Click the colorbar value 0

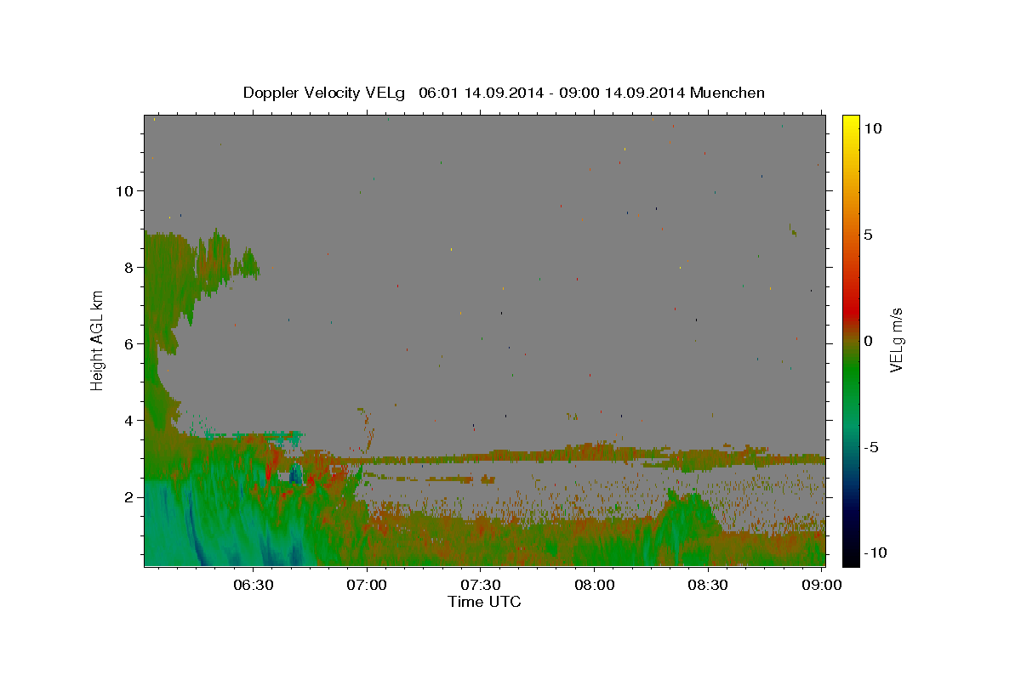pyautogui.click(x=869, y=341)
